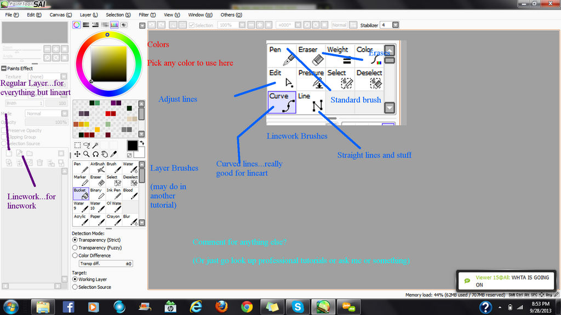Open Google Chrome from the taskbar
Image resolution: width=561 pixels, height=315 pixels.
(x=247, y=307)
